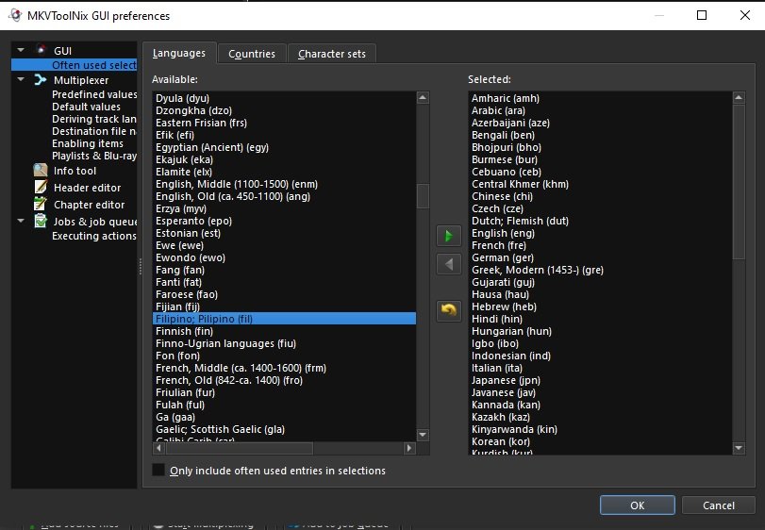
Task: Click the Jobs & job queue clipboard icon
Action: coord(41,221)
